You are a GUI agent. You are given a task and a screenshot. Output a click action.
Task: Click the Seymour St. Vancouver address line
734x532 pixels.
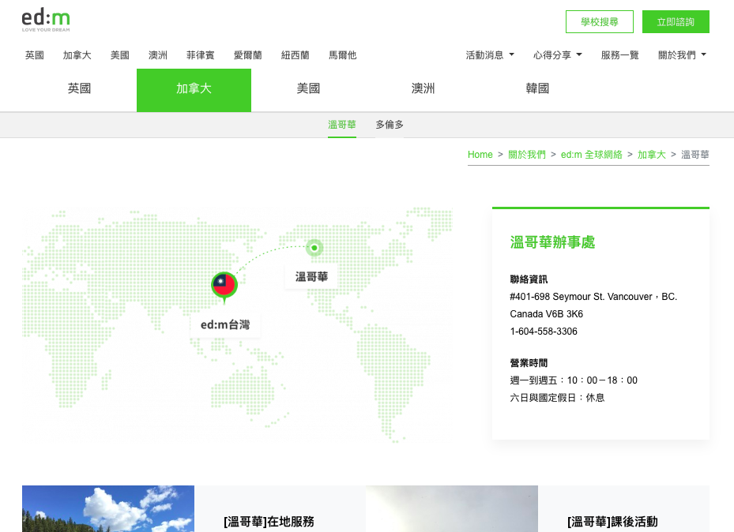tap(593, 297)
